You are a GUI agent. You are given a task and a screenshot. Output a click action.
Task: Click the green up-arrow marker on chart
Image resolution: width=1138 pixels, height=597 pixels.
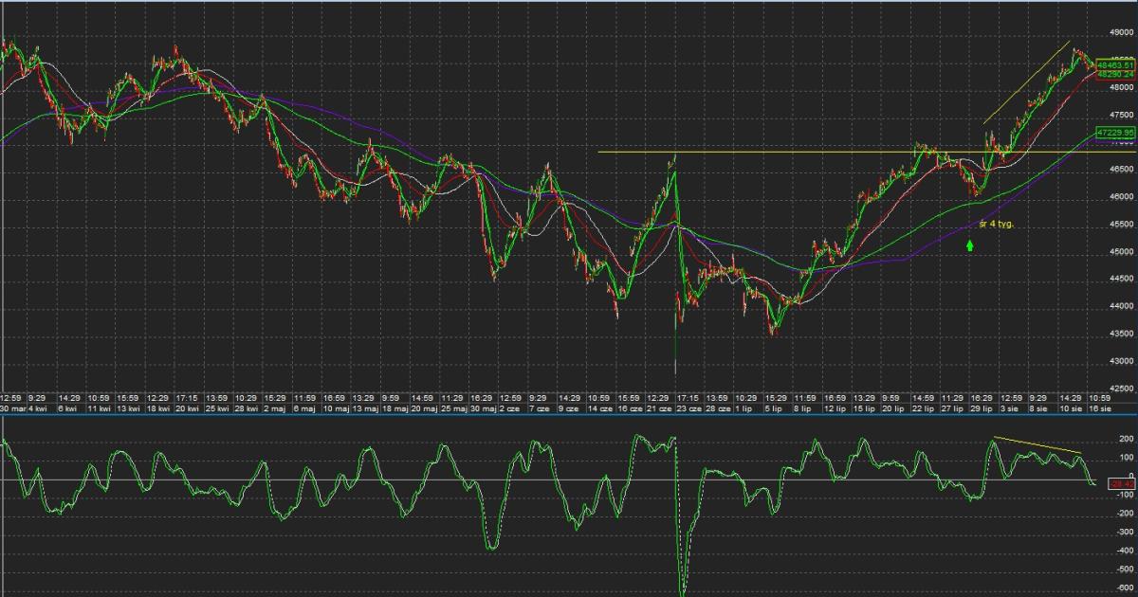(969, 245)
